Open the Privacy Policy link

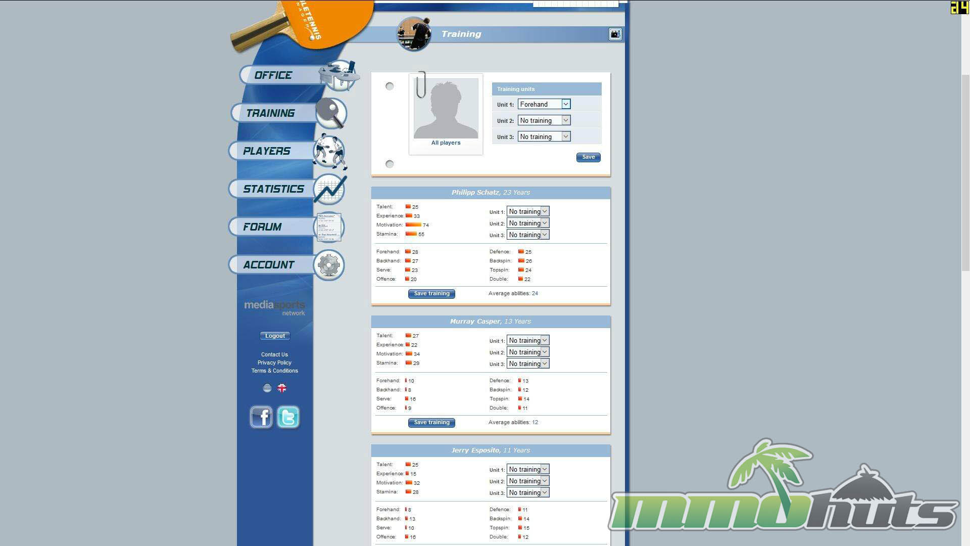274,362
